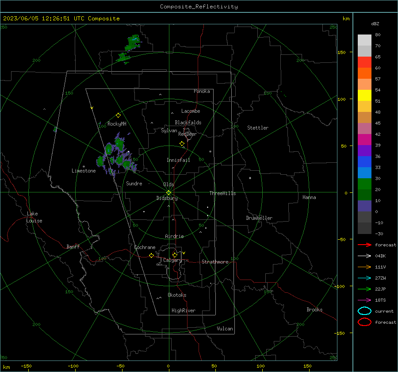Pick the dark orange 60-57 dBZ swatch
Screen dimensions: 398x372
coord(364,73)
